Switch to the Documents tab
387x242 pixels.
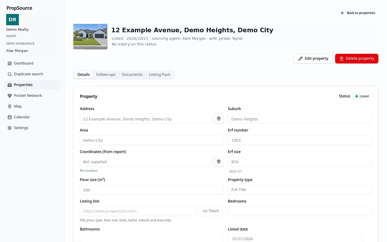point(132,75)
